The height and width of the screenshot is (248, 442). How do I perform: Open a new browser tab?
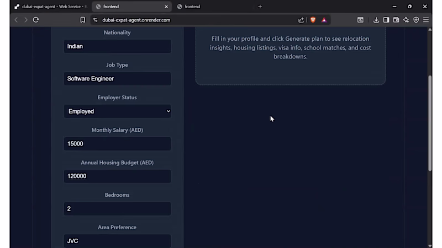pos(260,7)
